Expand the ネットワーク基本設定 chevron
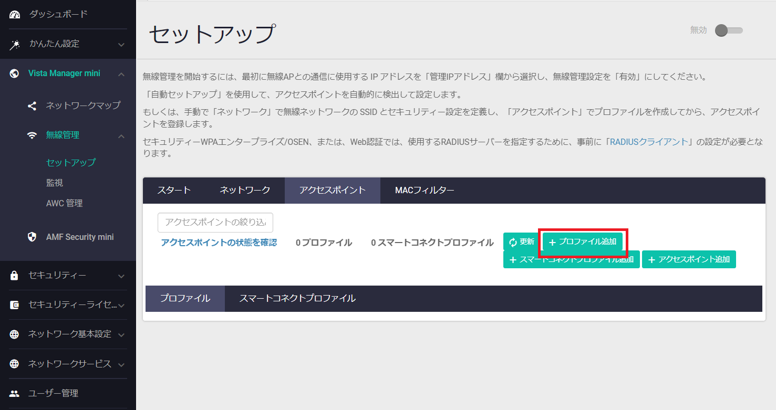 tap(121, 334)
